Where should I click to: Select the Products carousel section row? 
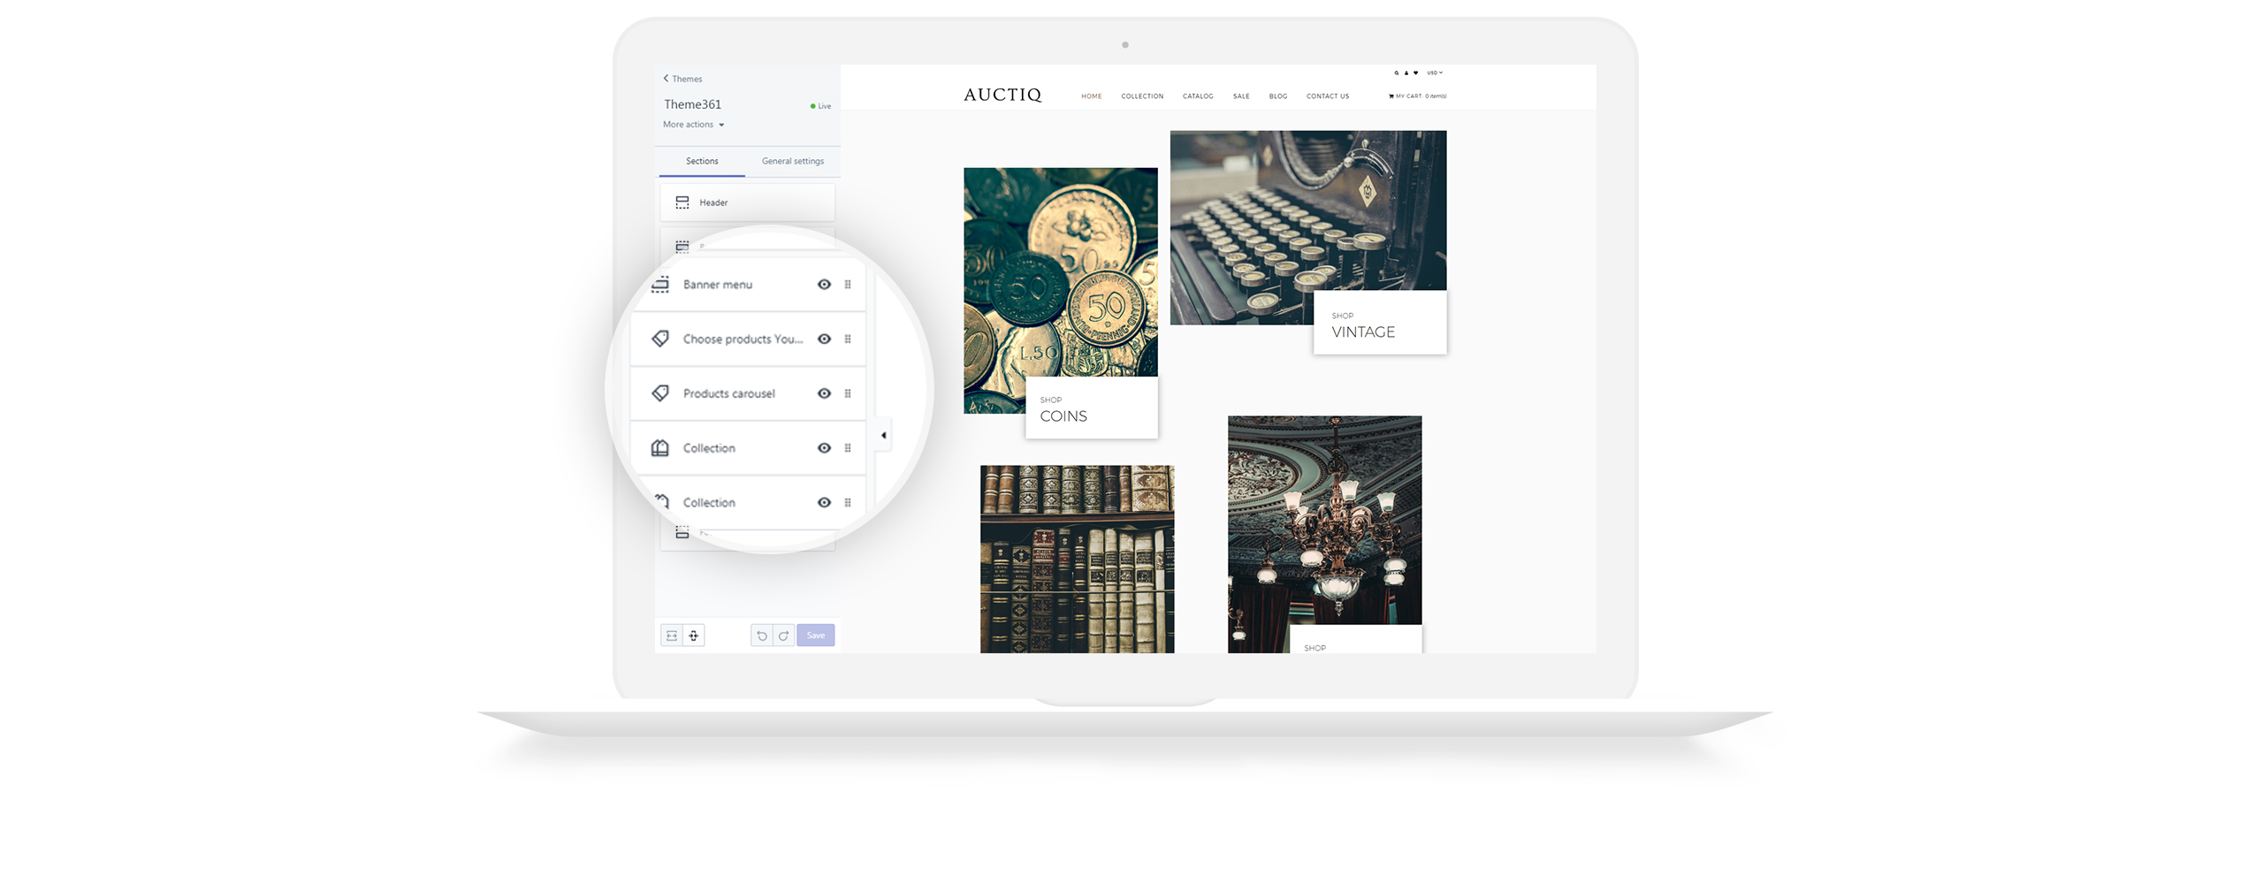pyautogui.click(x=747, y=393)
